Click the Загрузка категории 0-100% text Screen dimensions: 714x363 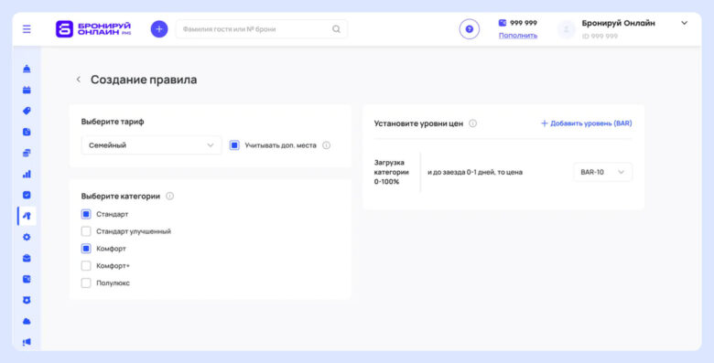point(392,172)
